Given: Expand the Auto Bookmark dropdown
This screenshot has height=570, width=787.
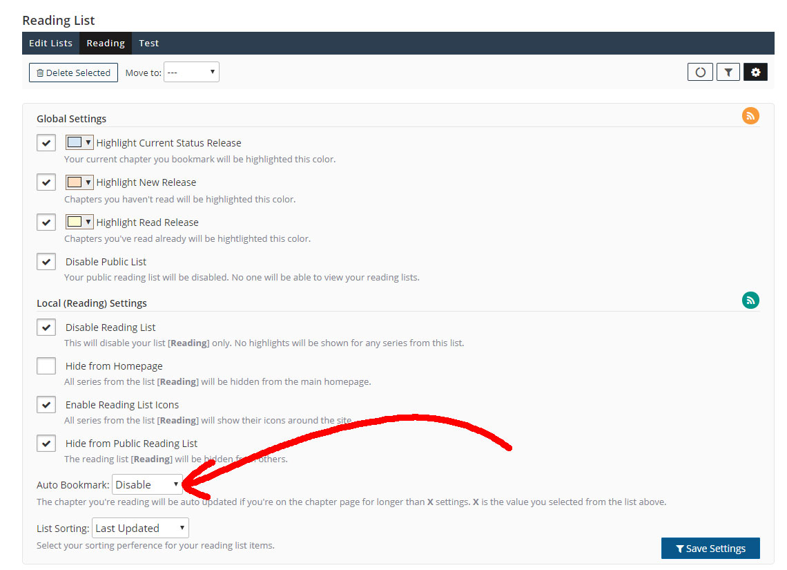Looking at the screenshot, I should pos(147,484).
